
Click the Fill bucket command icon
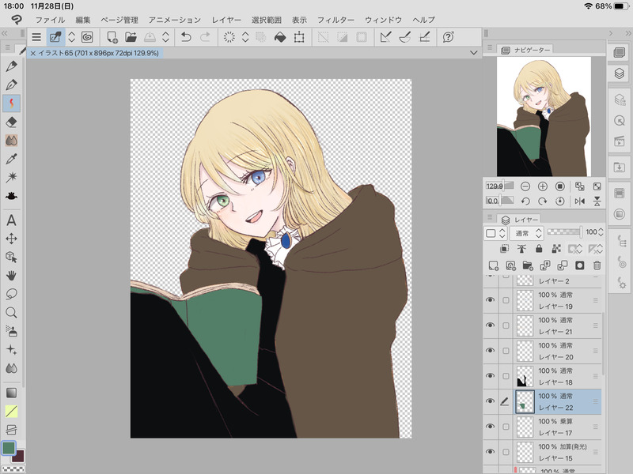click(x=280, y=37)
